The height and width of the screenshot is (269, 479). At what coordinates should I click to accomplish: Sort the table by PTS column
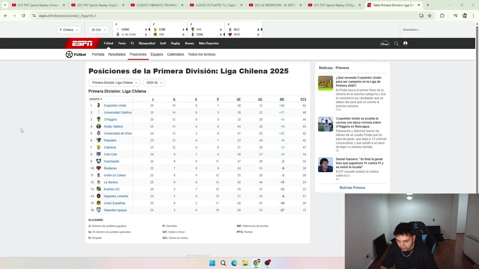tap(303, 99)
